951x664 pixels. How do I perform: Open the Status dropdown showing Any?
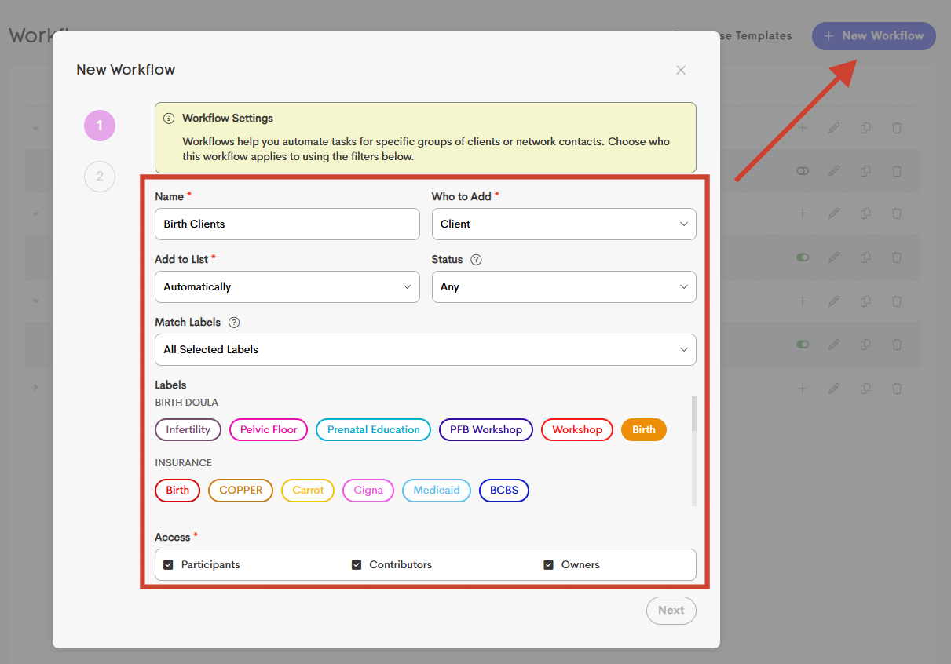pyautogui.click(x=564, y=287)
